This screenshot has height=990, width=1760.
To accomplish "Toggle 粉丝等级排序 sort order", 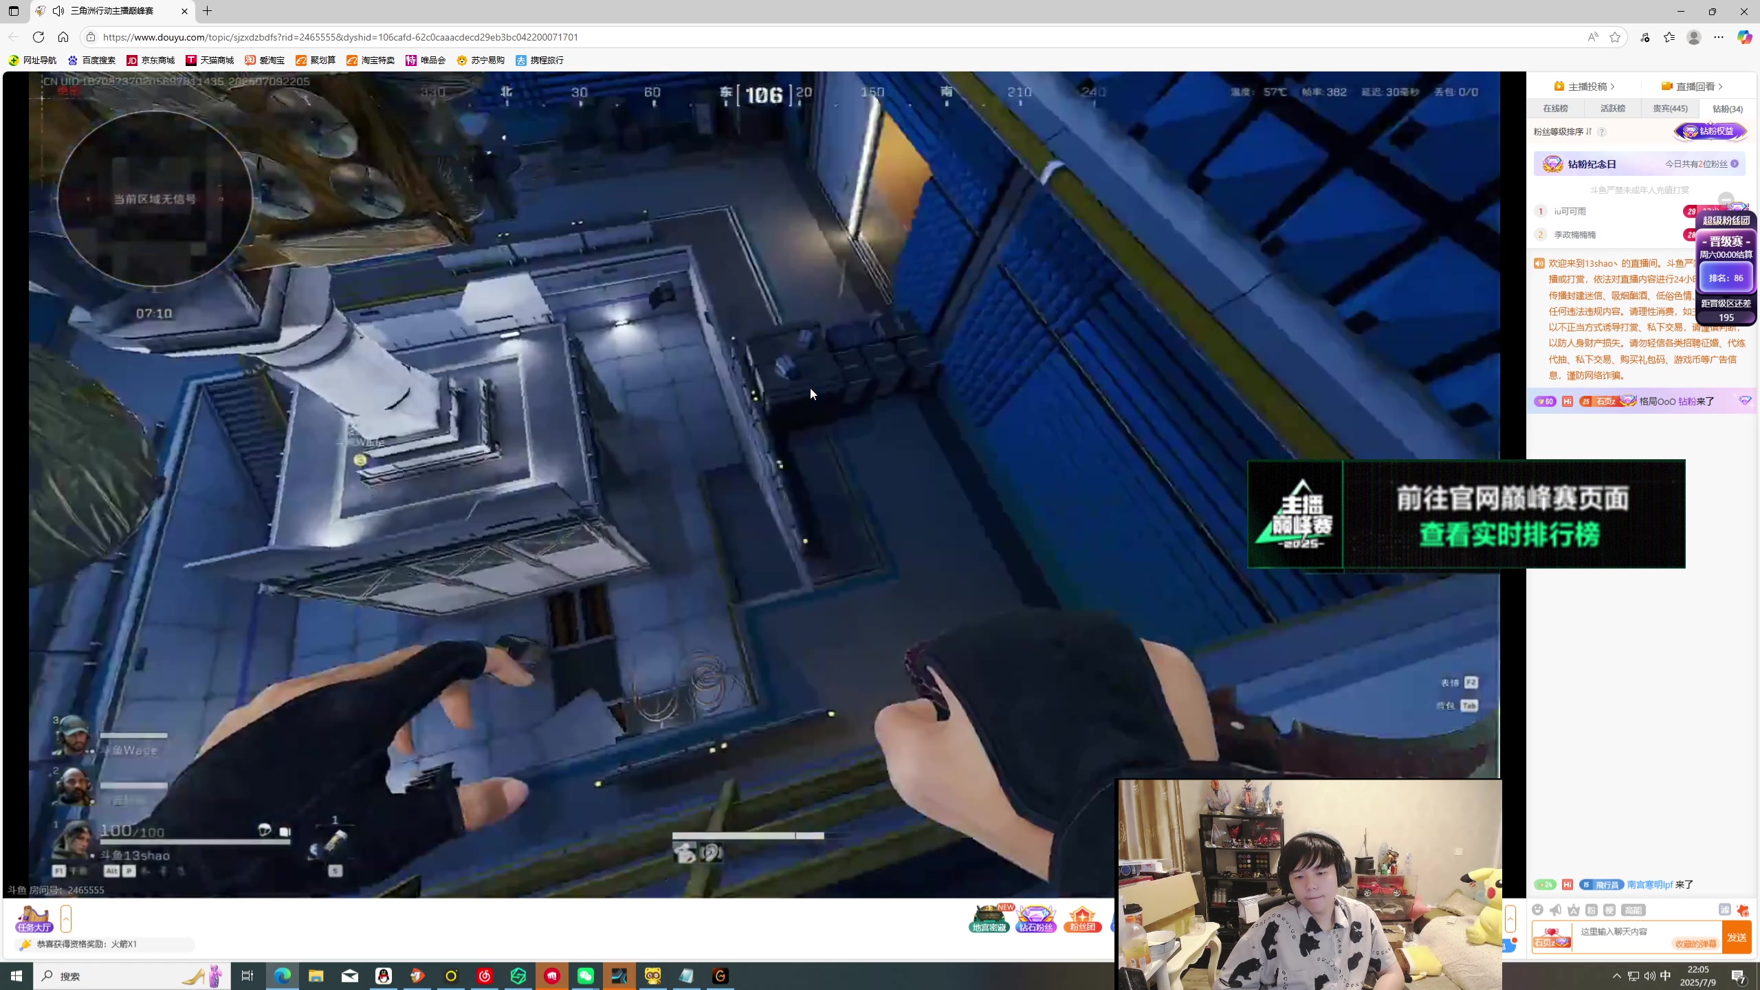I will coord(1563,131).
